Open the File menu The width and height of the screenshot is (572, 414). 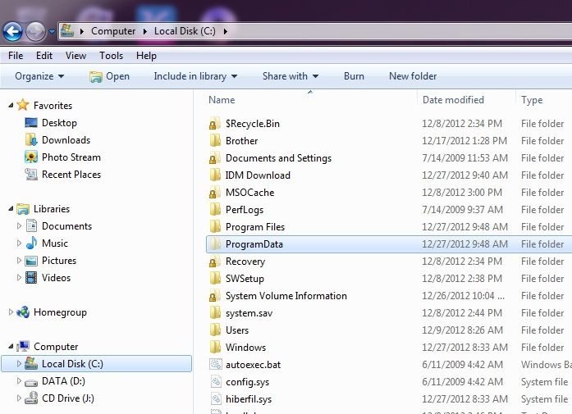tap(16, 56)
